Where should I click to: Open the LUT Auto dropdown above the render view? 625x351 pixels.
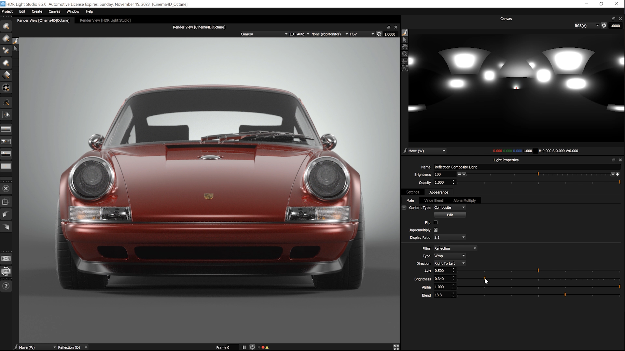[x=298, y=34]
